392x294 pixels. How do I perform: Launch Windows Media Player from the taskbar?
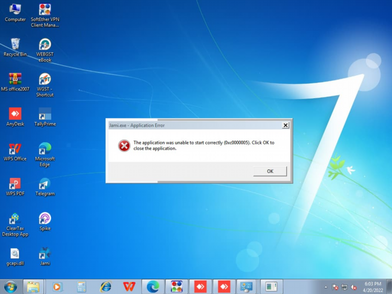click(x=57, y=287)
